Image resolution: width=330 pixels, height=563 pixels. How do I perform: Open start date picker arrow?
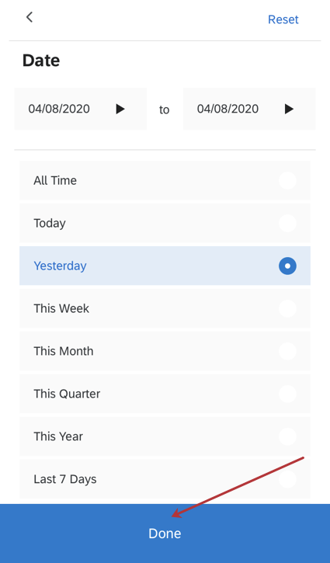[120, 109]
